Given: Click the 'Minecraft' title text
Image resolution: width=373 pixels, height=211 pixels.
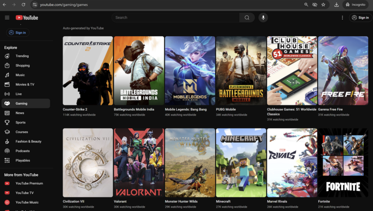Looking at the screenshot, I should point(223,201).
